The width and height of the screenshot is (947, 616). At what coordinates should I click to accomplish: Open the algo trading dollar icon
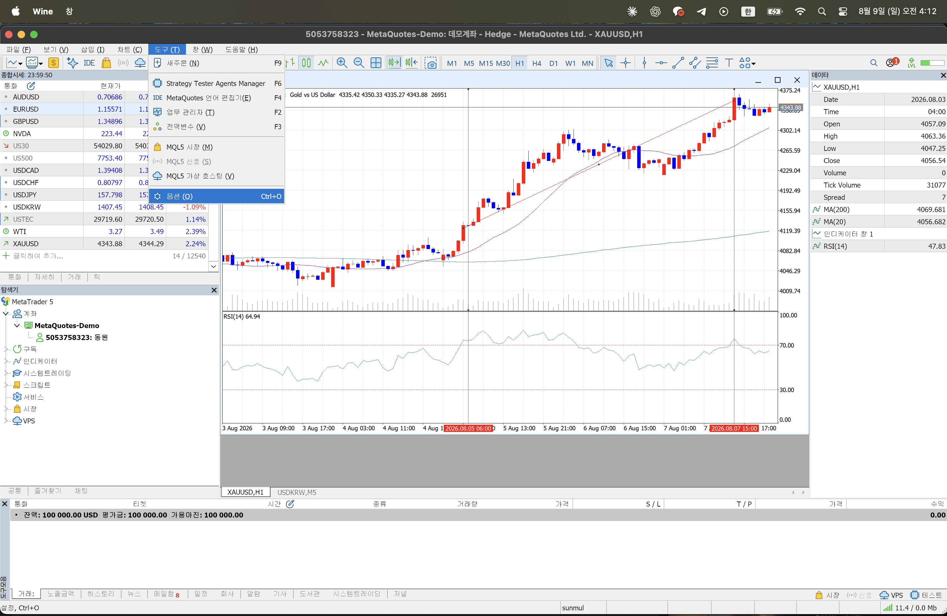tap(53, 63)
